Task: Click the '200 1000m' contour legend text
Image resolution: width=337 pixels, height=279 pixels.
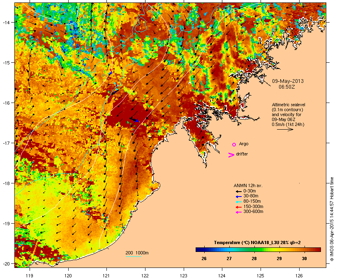Action: point(137,253)
